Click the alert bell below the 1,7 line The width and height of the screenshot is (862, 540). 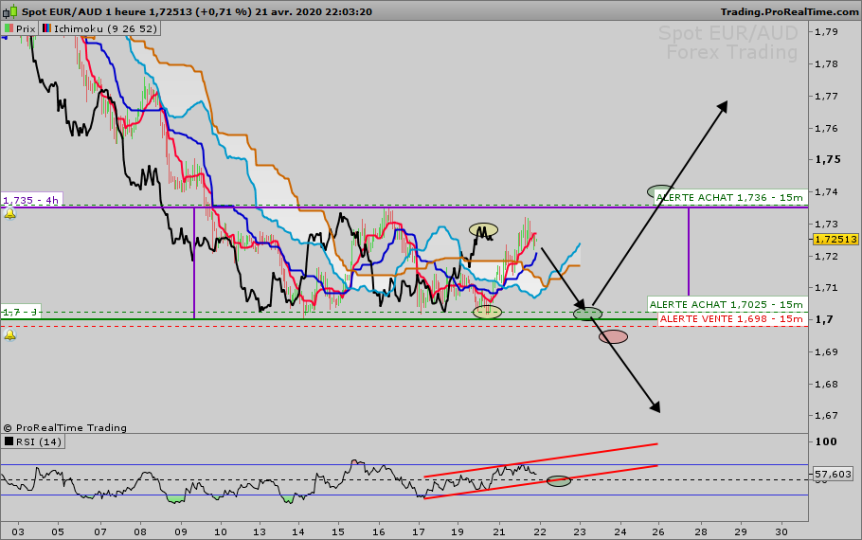9,333
